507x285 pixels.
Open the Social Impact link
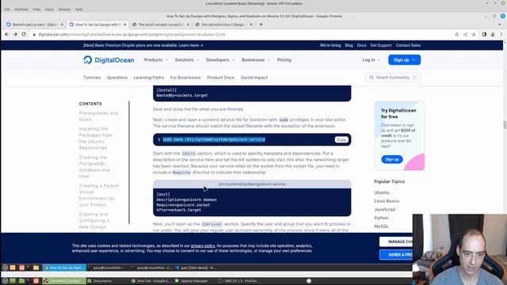pyautogui.click(x=253, y=78)
